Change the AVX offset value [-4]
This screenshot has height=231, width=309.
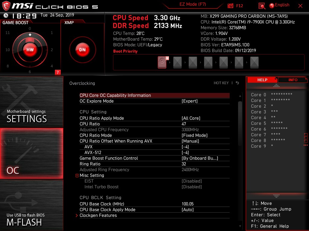[154, 147]
